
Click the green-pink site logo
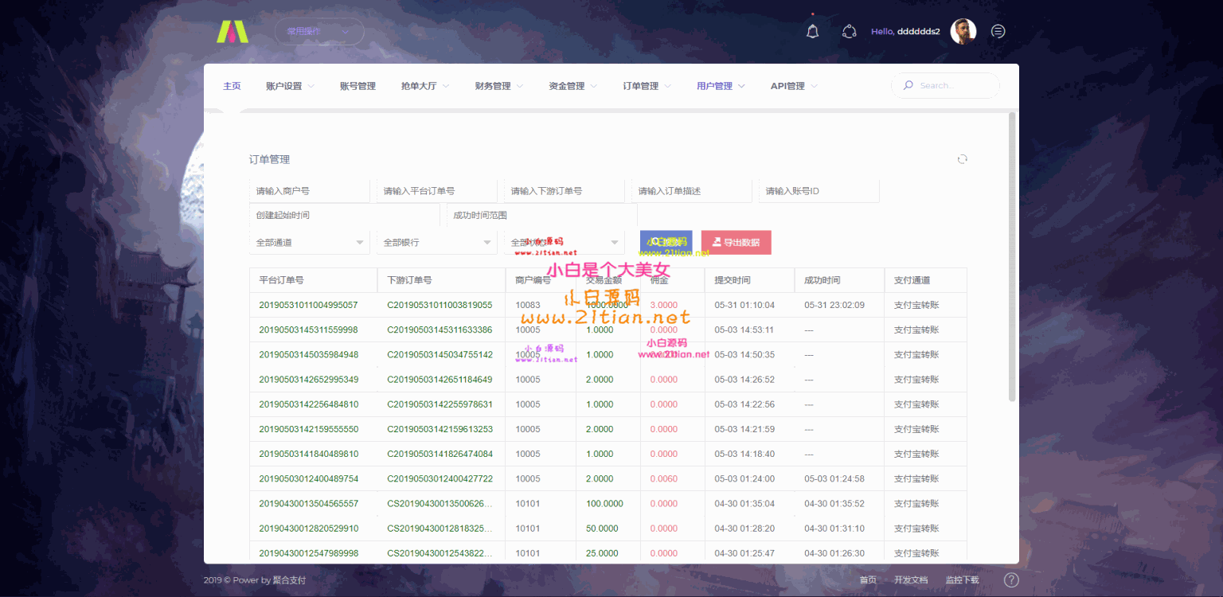232,31
